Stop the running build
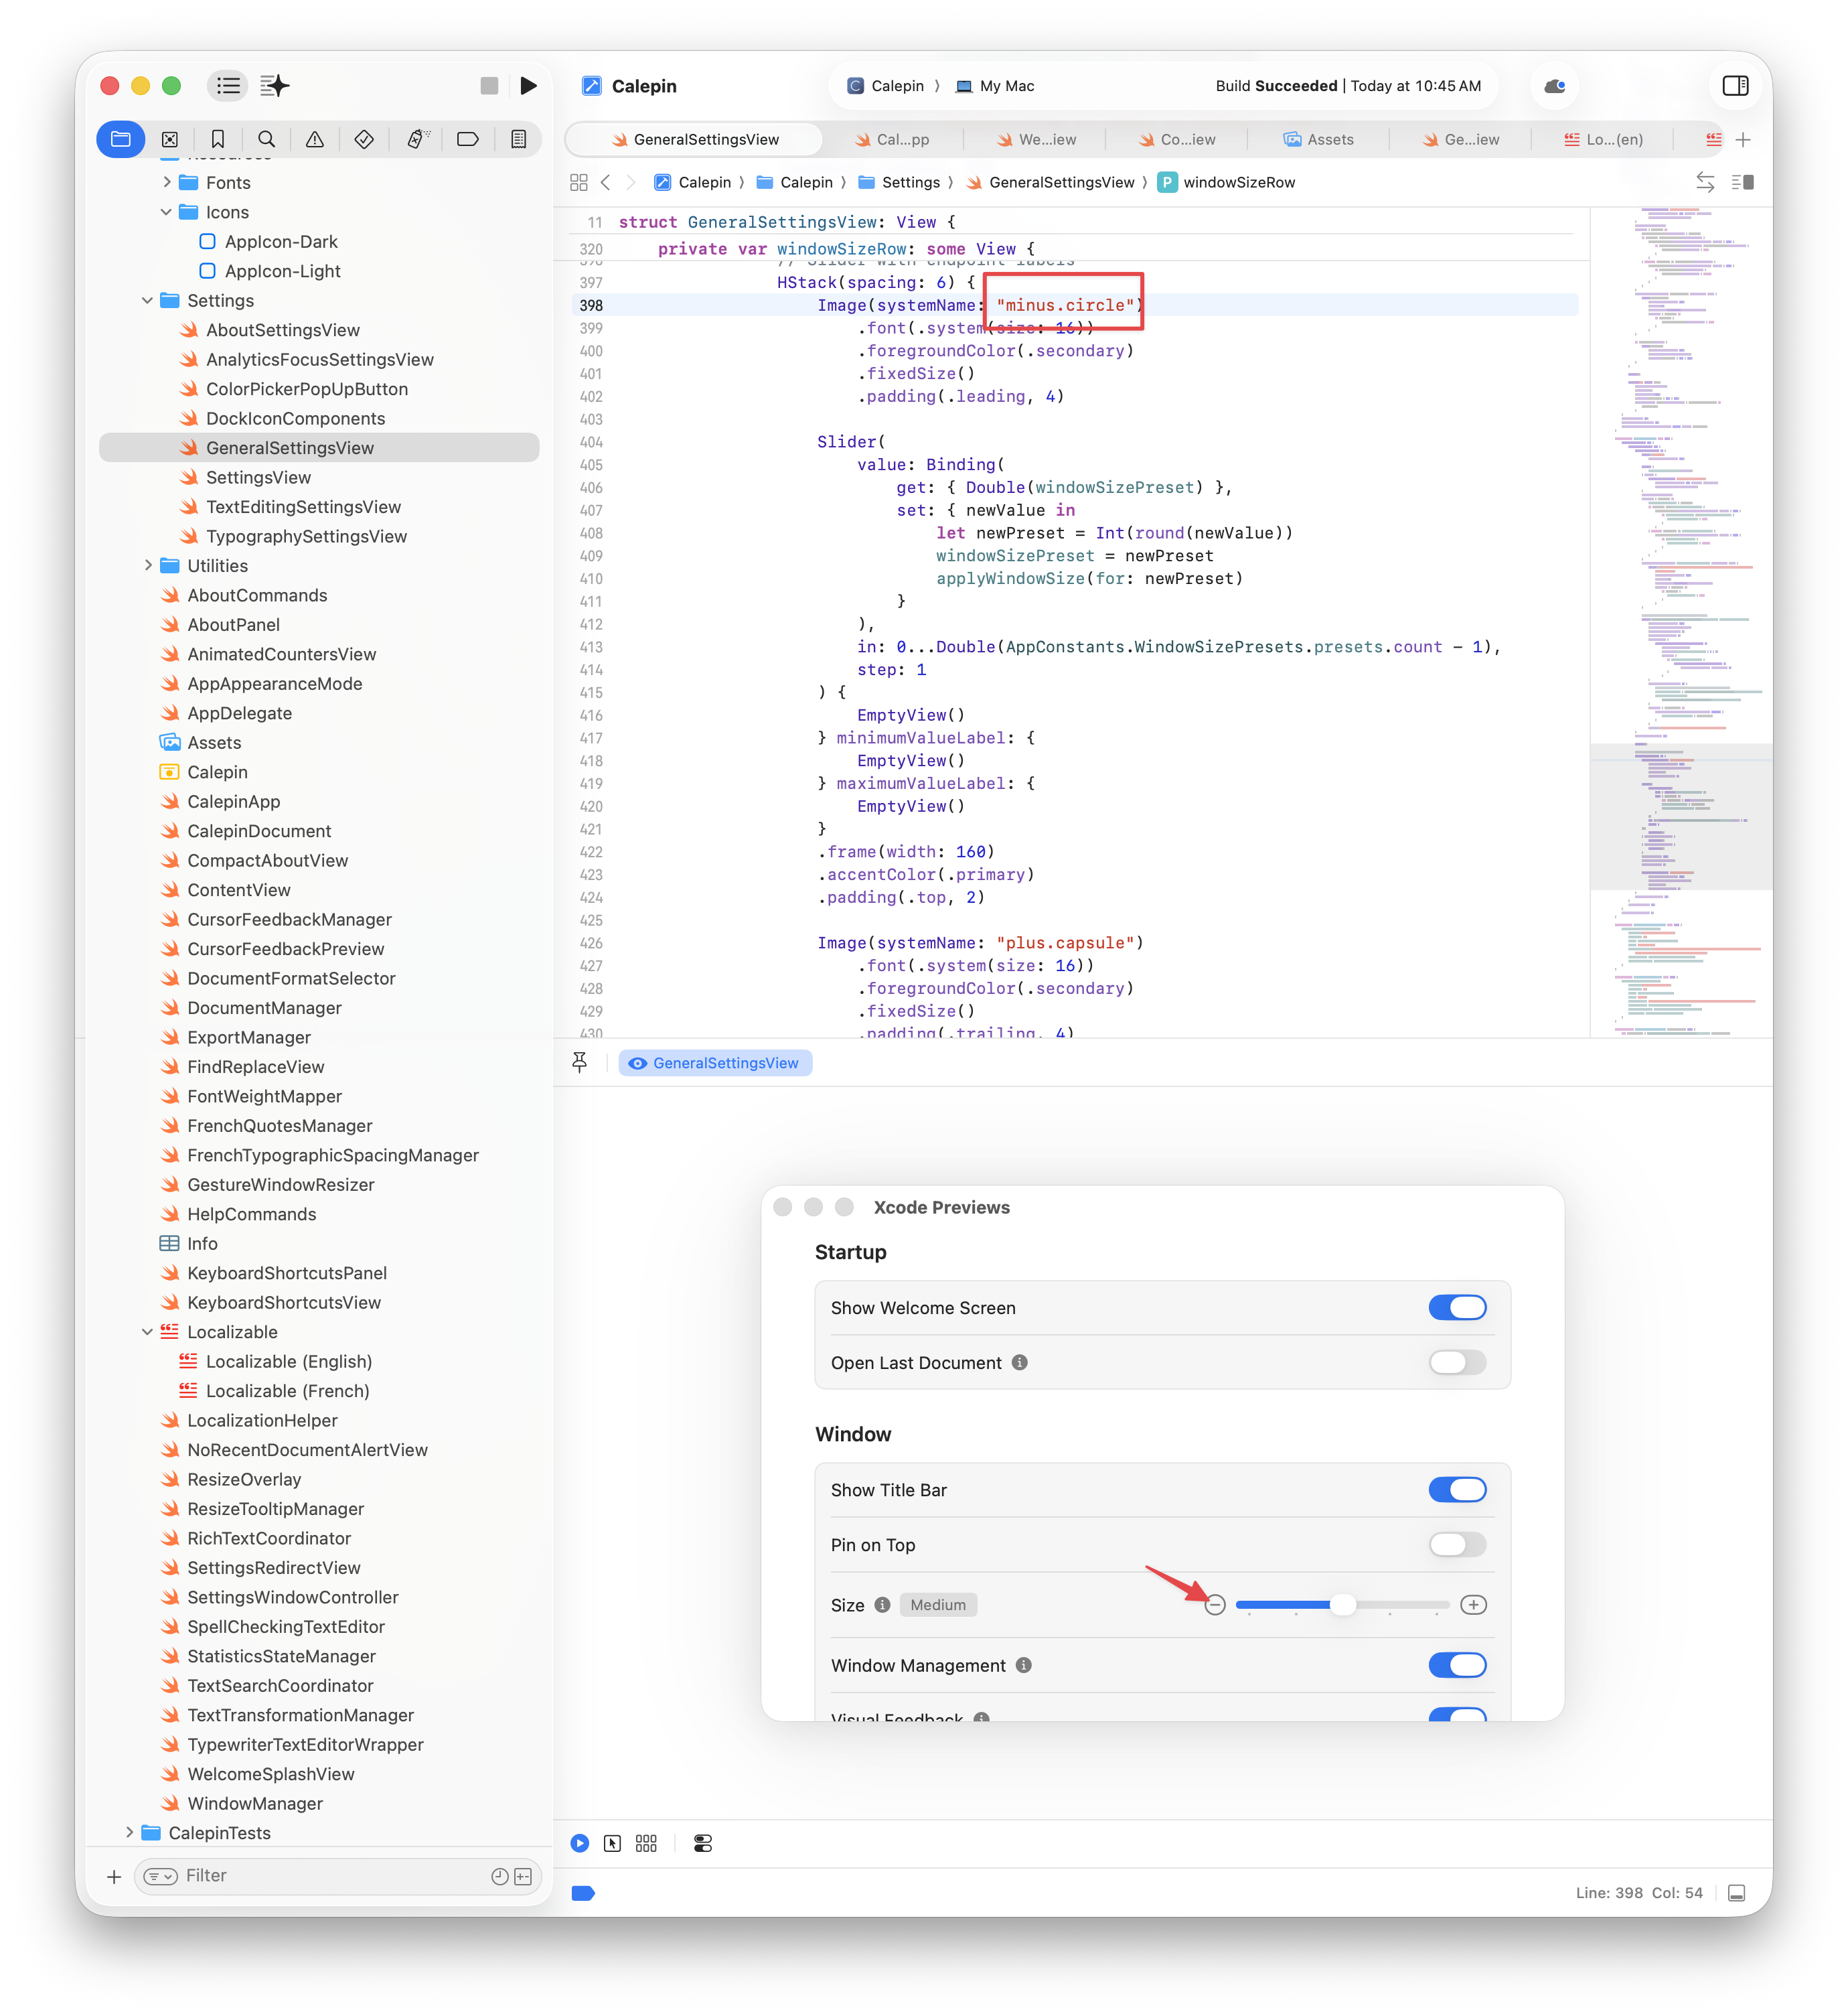Image resolution: width=1848 pixels, height=2016 pixels. click(489, 86)
